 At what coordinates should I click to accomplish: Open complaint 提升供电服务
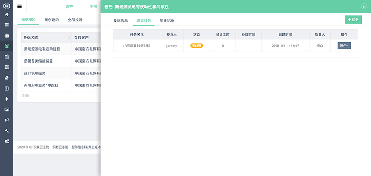pyautogui.click(x=35, y=73)
